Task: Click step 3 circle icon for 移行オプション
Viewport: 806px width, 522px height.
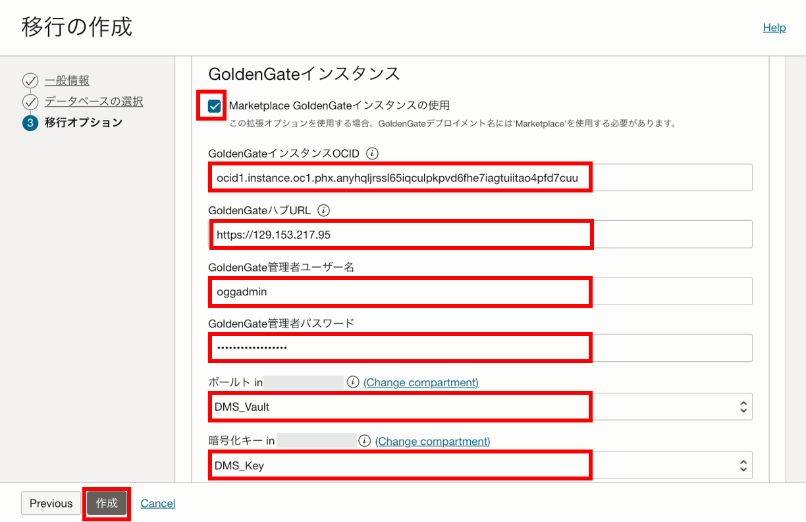Action: pyautogui.click(x=30, y=123)
